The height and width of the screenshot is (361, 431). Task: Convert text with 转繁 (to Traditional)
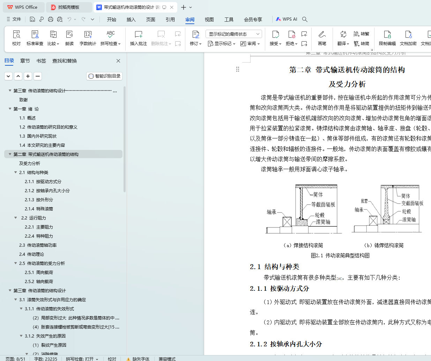[362, 34]
